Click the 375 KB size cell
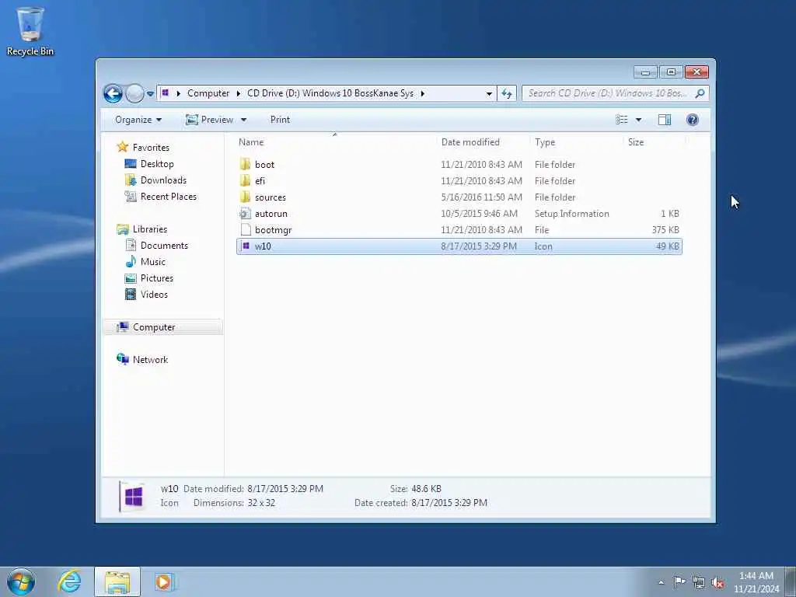Image resolution: width=796 pixels, height=597 pixels. click(x=665, y=230)
